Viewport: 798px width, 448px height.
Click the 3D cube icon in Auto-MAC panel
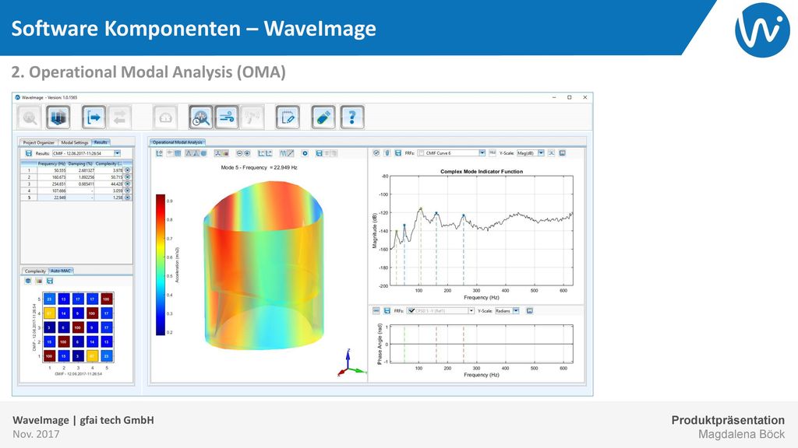[28, 281]
